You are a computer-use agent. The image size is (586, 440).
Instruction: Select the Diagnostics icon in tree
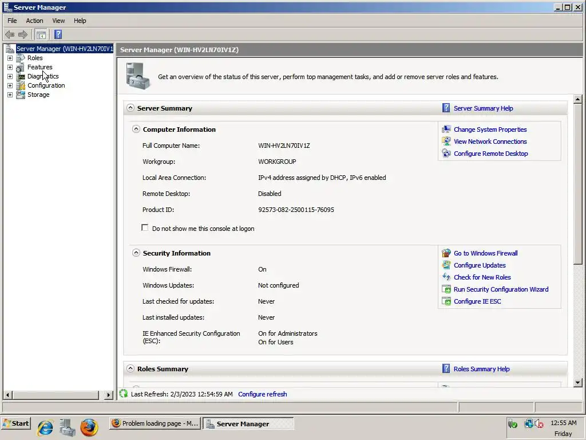pos(21,76)
